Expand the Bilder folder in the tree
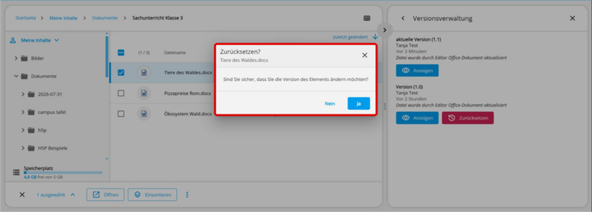 point(16,58)
